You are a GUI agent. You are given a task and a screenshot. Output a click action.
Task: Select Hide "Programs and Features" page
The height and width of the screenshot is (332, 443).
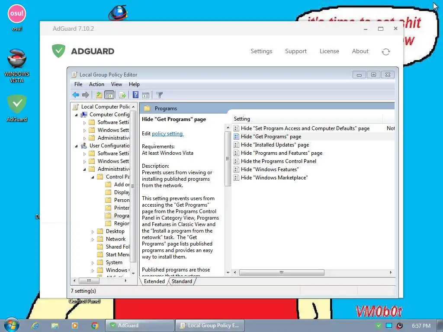pyautogui.click(x=282, y=153)
